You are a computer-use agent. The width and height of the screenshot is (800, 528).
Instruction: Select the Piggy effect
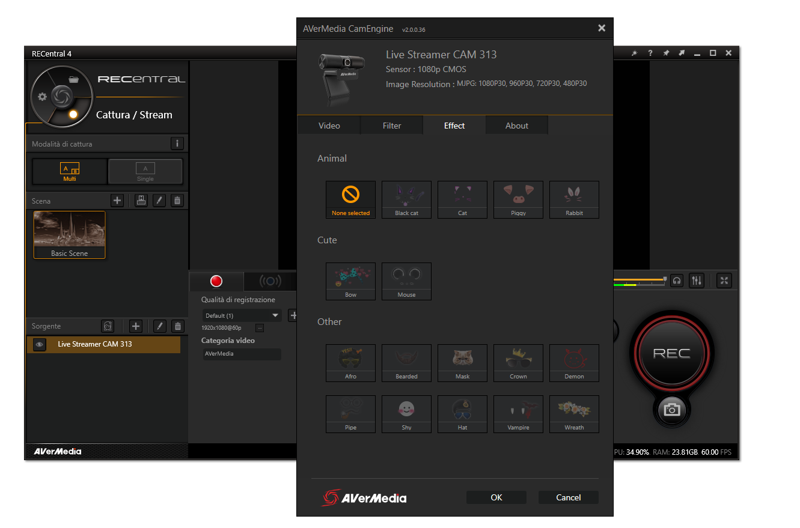(x=518, y=199)
